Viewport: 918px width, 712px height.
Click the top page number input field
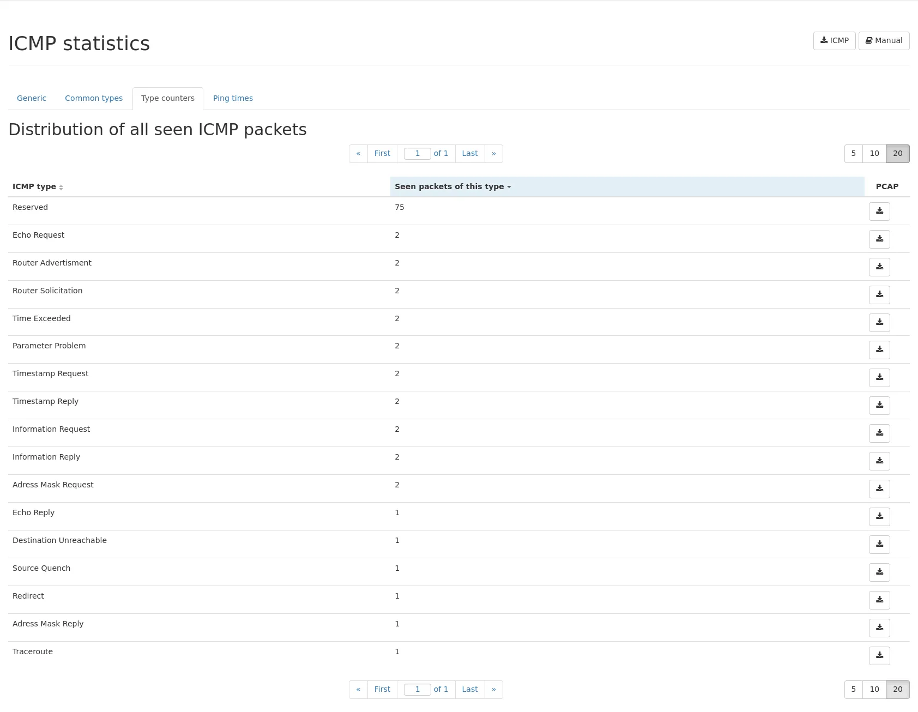(417, 154)
